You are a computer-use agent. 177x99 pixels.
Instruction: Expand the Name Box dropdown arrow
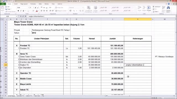point(16,16)
